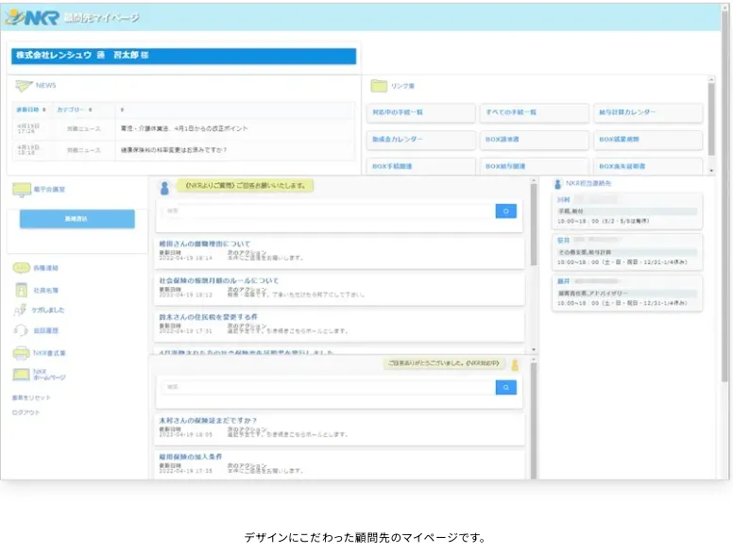Image resolution: width=733 pixels, height=554 pixels.
Task: Open NKR書式集 via the printer icon
Action: coord(22,353)
